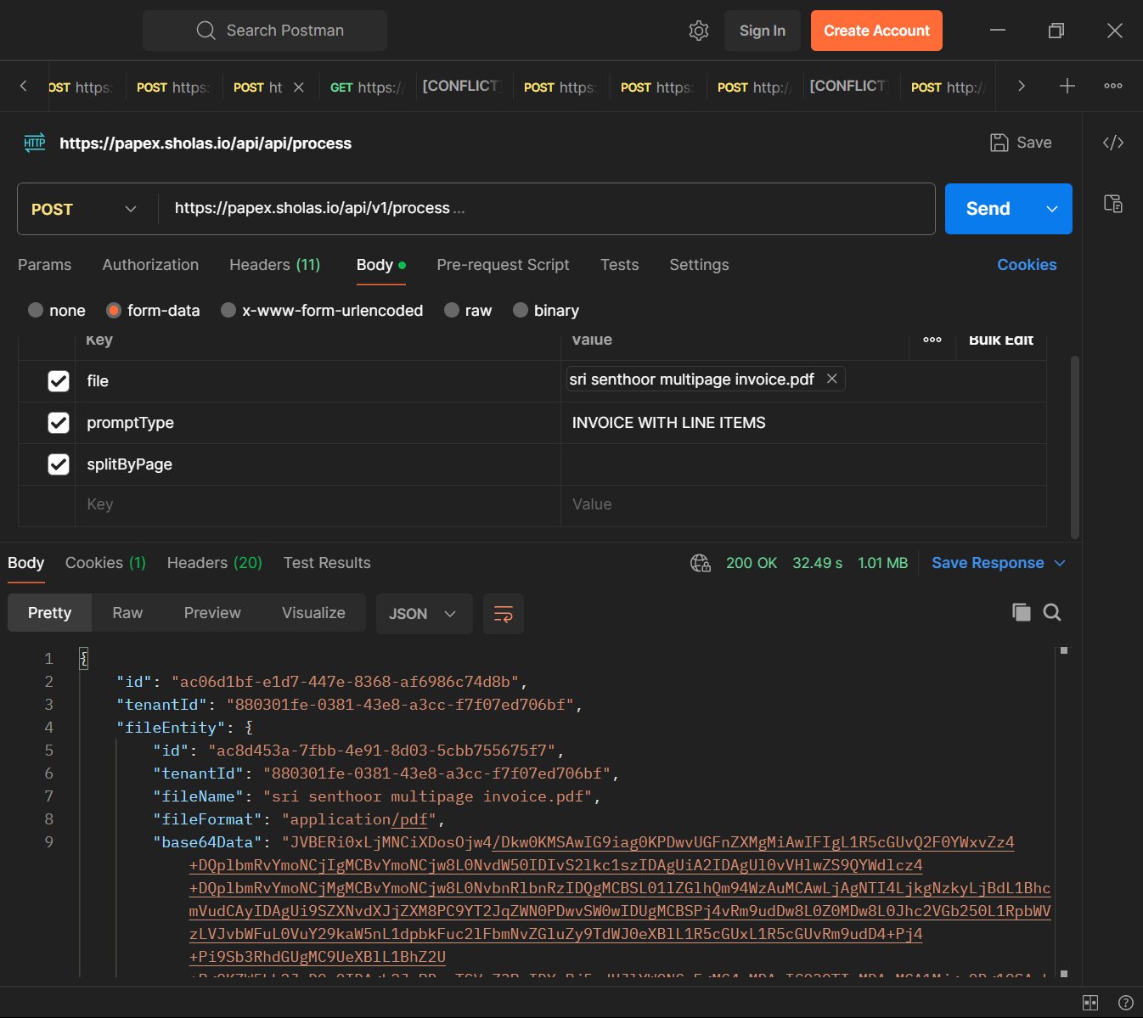Open tab options three-dot menu
Image resolution: width=1143 pixels, height=1018 pixels.
[x=1113, y=86]
